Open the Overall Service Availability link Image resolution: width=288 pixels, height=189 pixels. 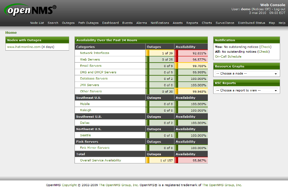point(100,160)
